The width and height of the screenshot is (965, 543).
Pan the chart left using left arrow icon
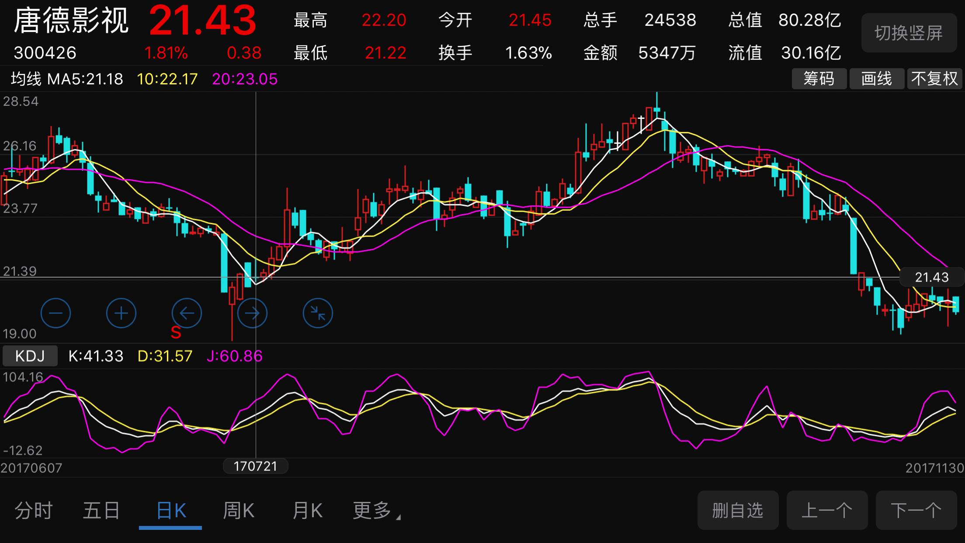[x=187, y=313]
